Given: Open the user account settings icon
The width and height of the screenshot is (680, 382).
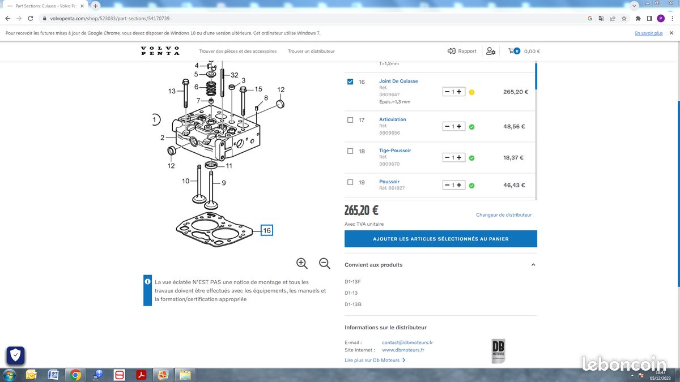Looking at the screenshot, I should [491, 51].
